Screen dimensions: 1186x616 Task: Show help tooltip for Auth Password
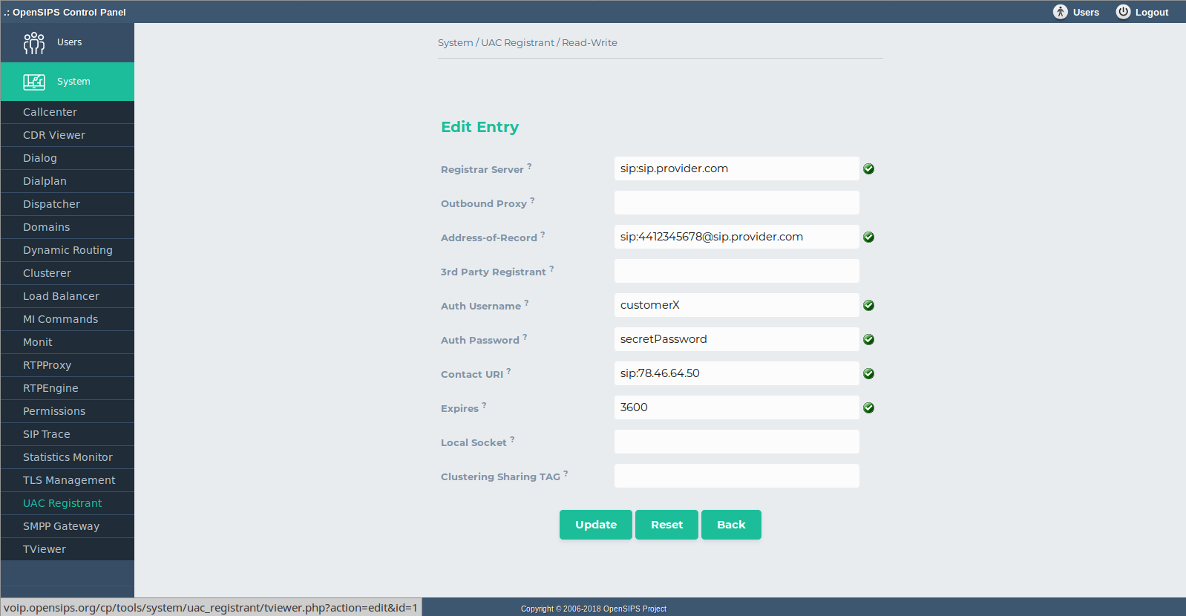pos(525,337)
